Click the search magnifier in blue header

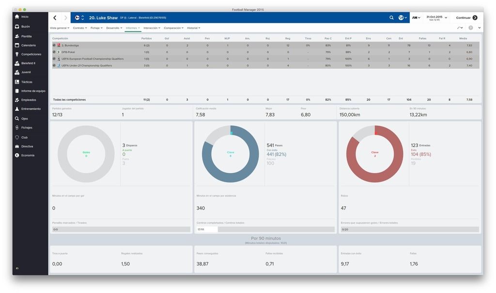click(391, 18)
